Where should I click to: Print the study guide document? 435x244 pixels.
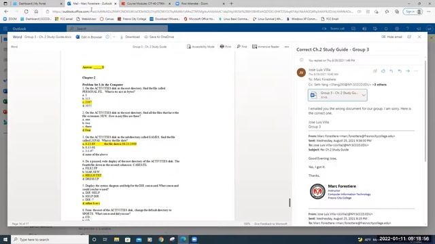225,47
